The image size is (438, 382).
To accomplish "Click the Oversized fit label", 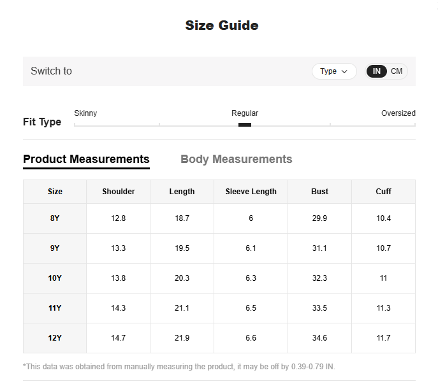I will click(x=398, y=113).
